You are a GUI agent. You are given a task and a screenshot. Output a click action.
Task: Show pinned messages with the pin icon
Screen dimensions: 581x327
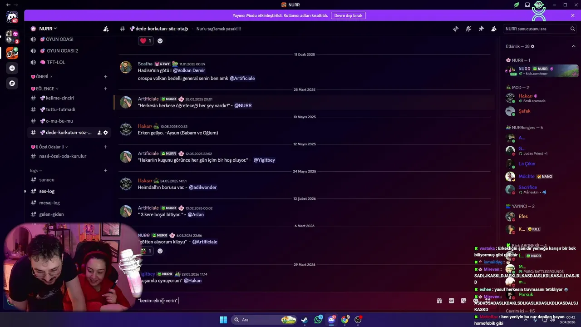pyautogui.click(x=481, y=29)
